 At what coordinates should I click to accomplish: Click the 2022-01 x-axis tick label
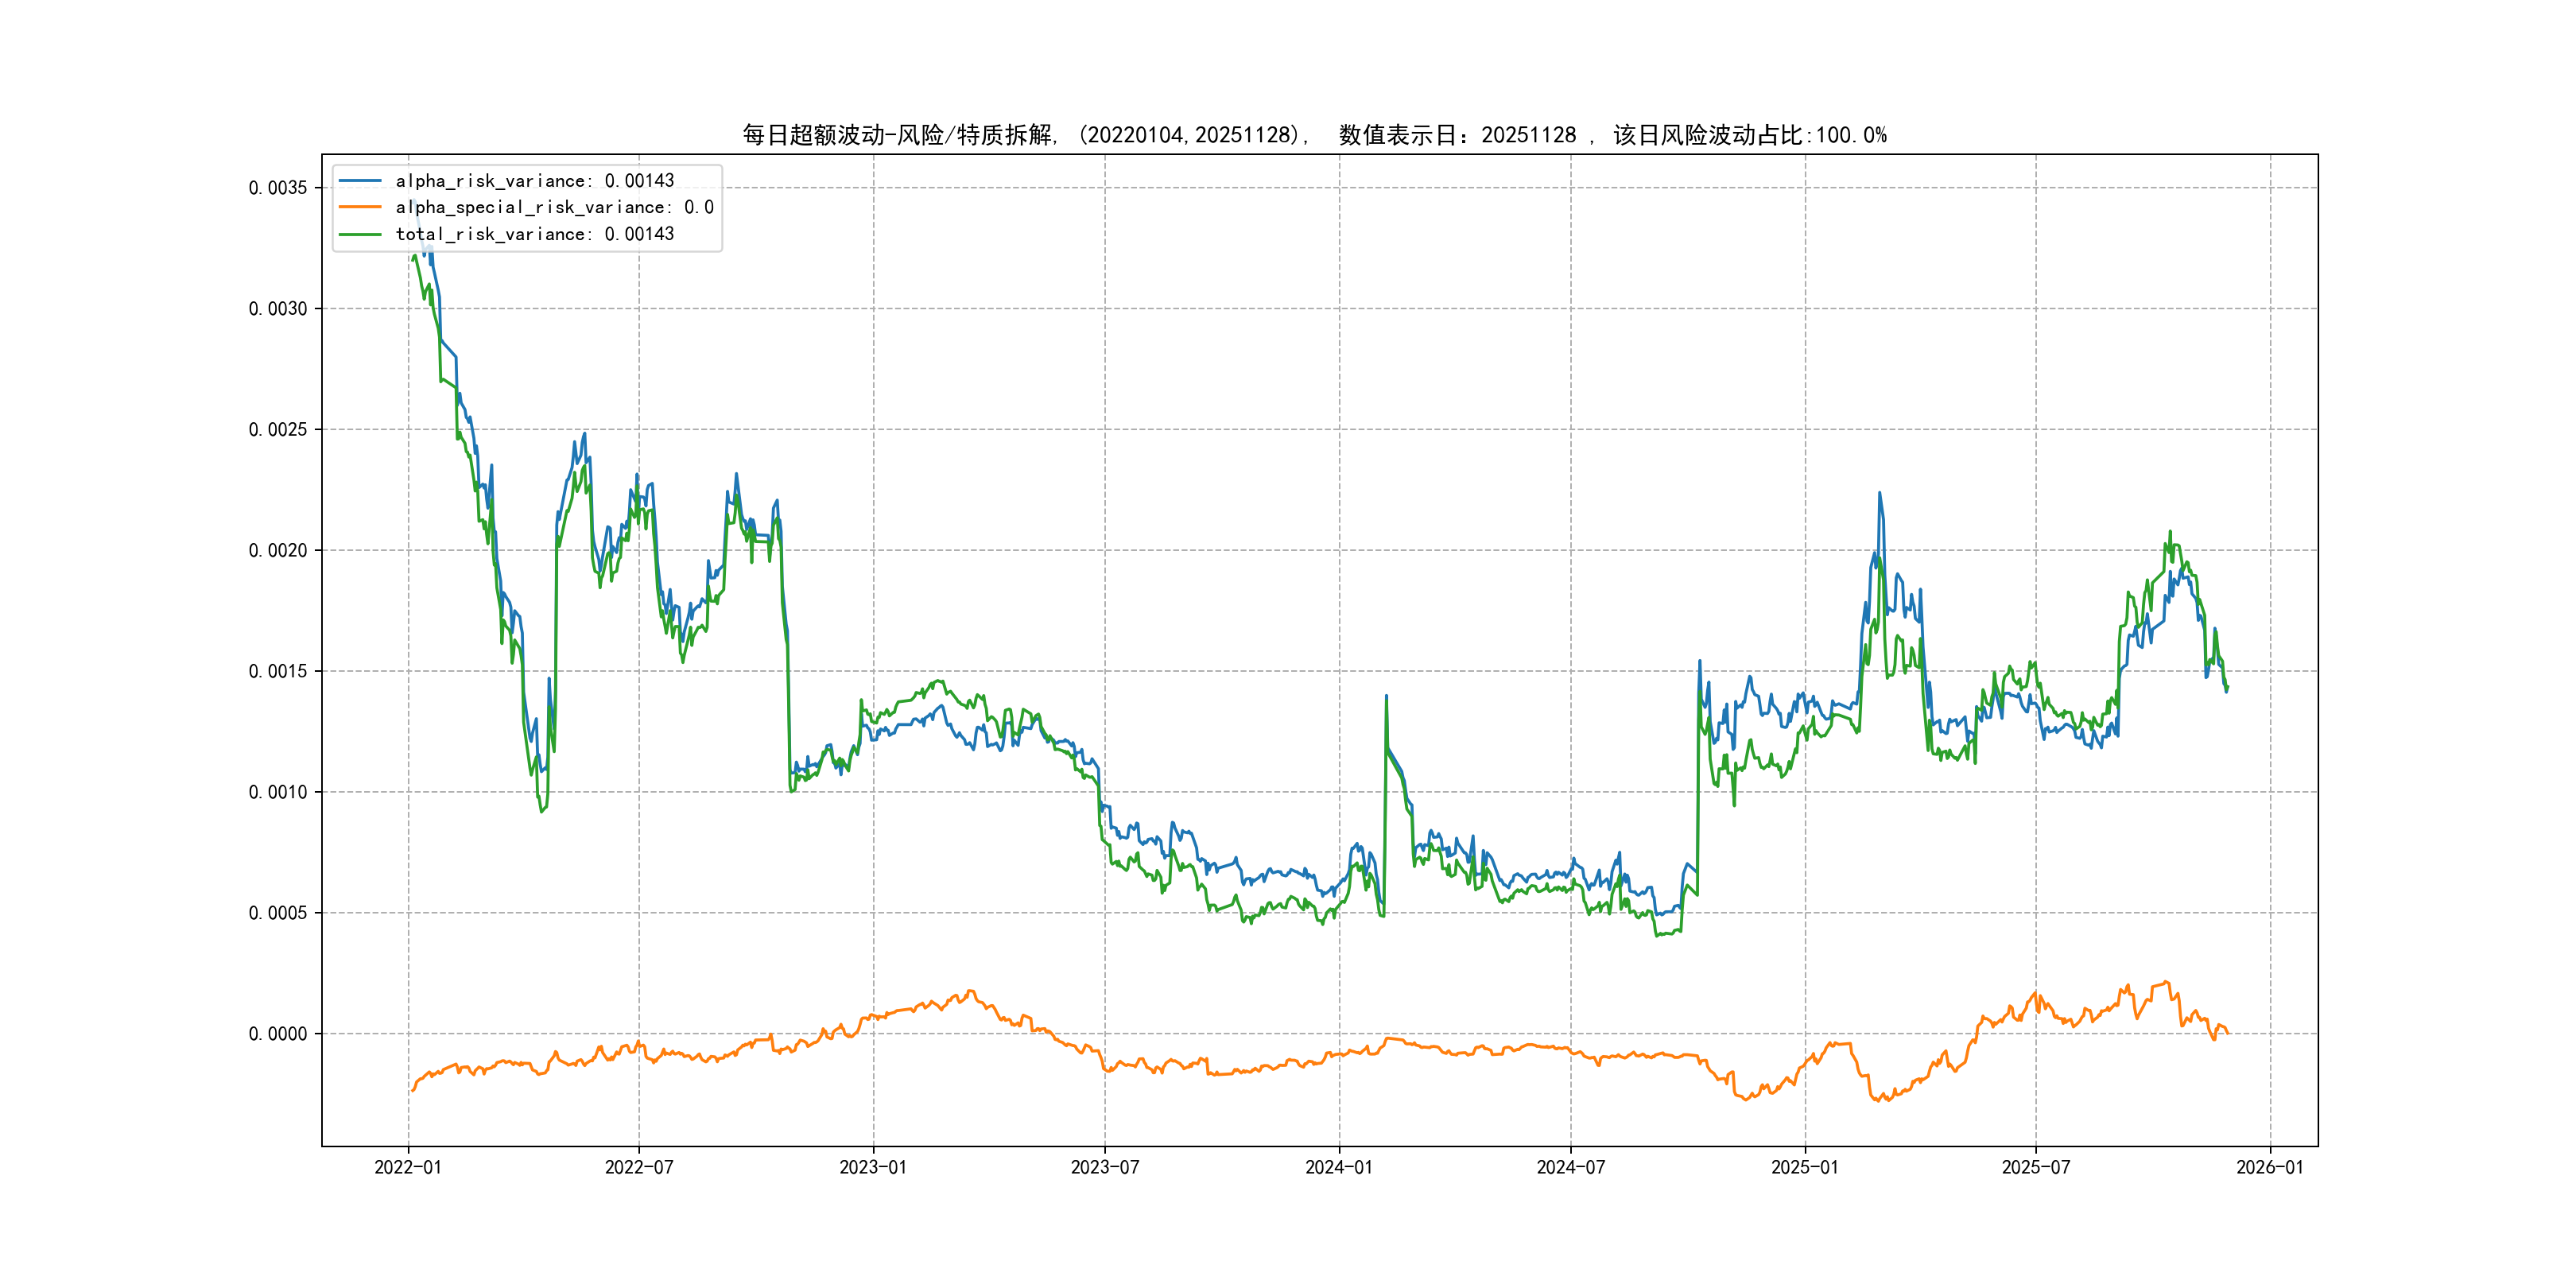(x=408, y=1167)
